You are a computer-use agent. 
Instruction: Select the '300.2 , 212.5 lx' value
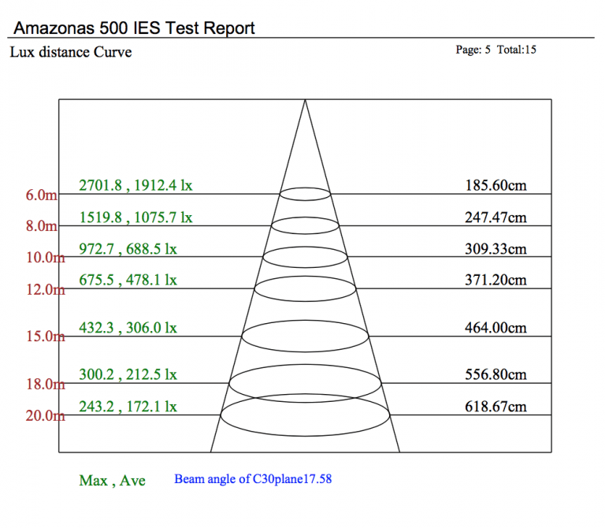128,375
